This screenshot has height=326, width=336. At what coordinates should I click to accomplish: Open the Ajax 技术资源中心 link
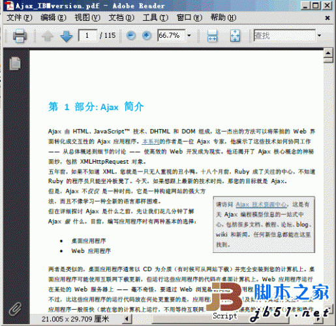click(262, 205)
